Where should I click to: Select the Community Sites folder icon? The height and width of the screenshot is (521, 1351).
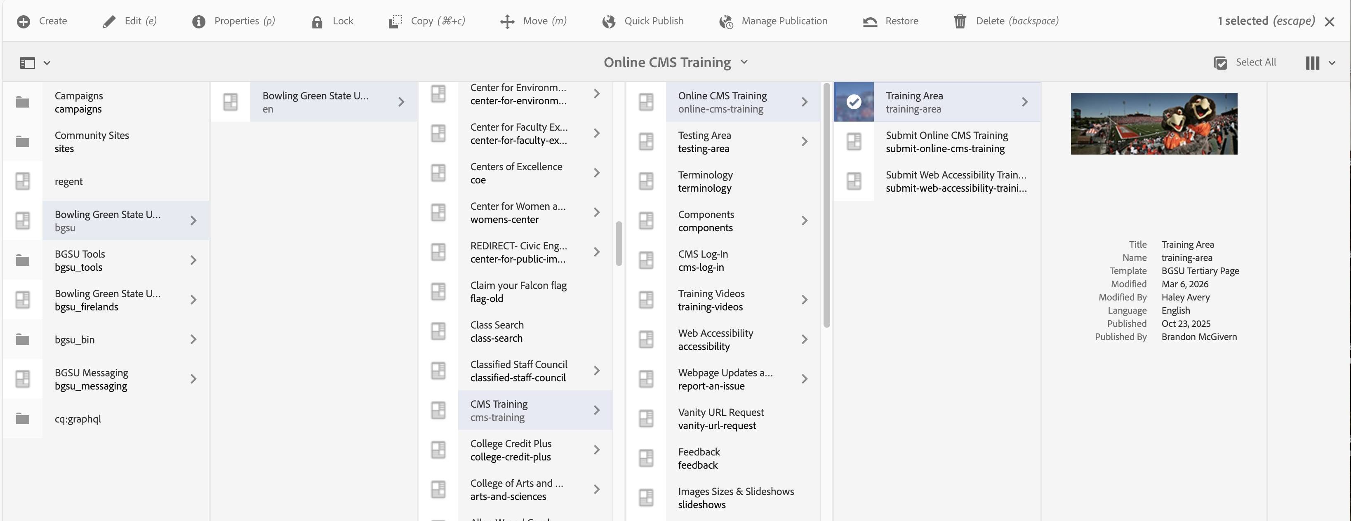pyautogui.click(x=23, y=141)
